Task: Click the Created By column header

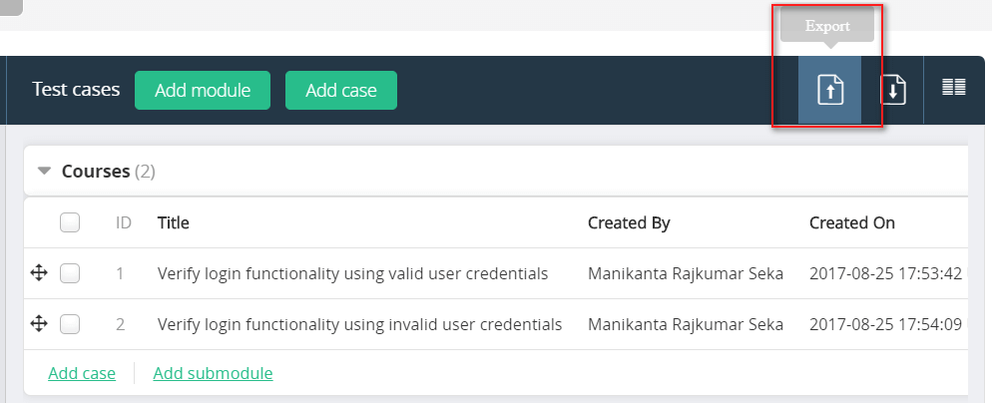Action: tap(629, 222)
